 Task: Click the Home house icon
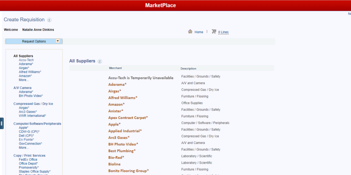pyautogui.click(x=190, y=32)
